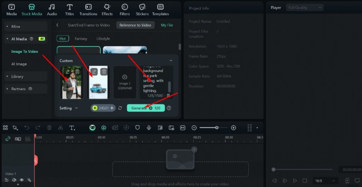
Task: Toggle Video 1 track visibility eye
Action: click(x=21, y=180)
